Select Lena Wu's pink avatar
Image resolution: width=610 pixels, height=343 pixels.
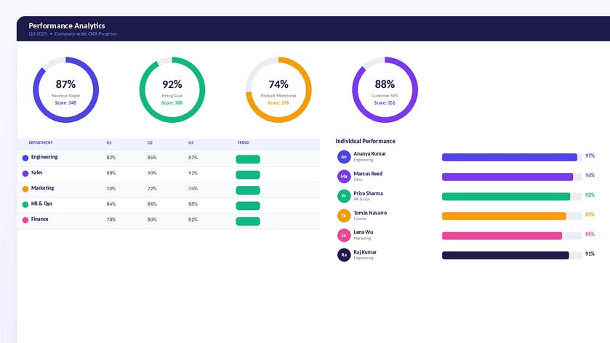[344, 235]
